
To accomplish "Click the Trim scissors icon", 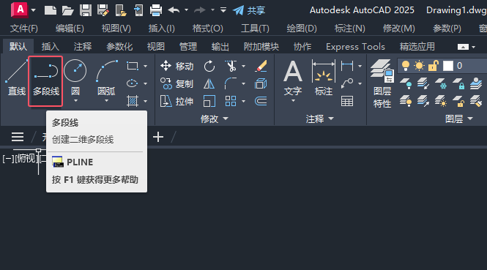I will tap(231, 66).
